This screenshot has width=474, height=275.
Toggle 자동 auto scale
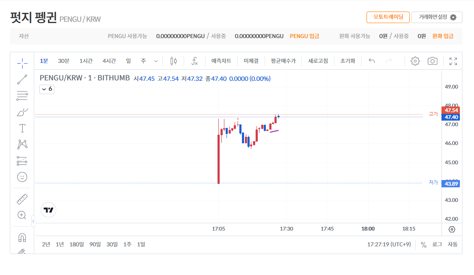click(453, 245)
